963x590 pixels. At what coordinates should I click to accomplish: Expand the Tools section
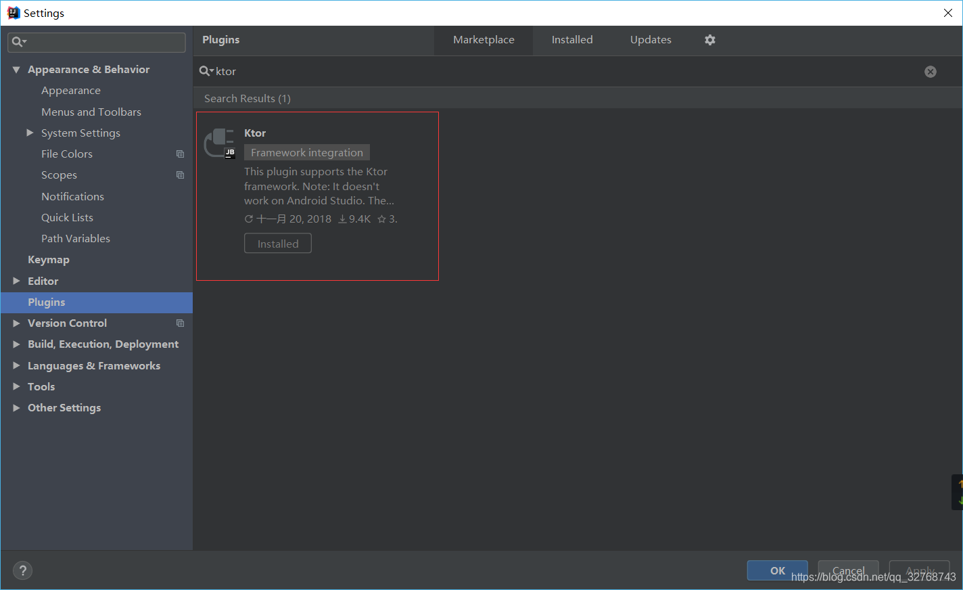(x=16, y=386)
